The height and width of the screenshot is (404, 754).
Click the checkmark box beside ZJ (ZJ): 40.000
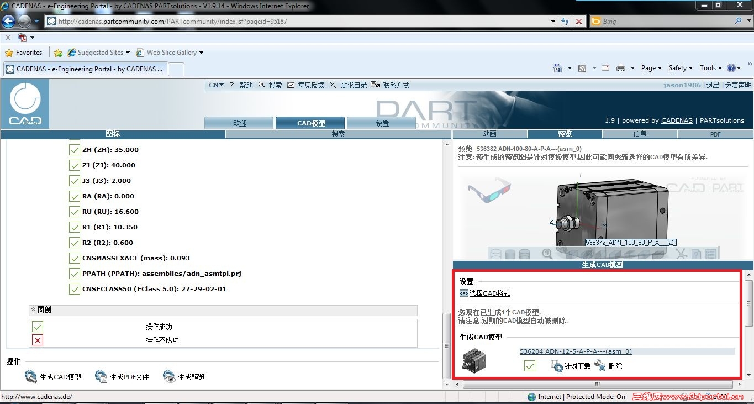[x=74, y=165]
